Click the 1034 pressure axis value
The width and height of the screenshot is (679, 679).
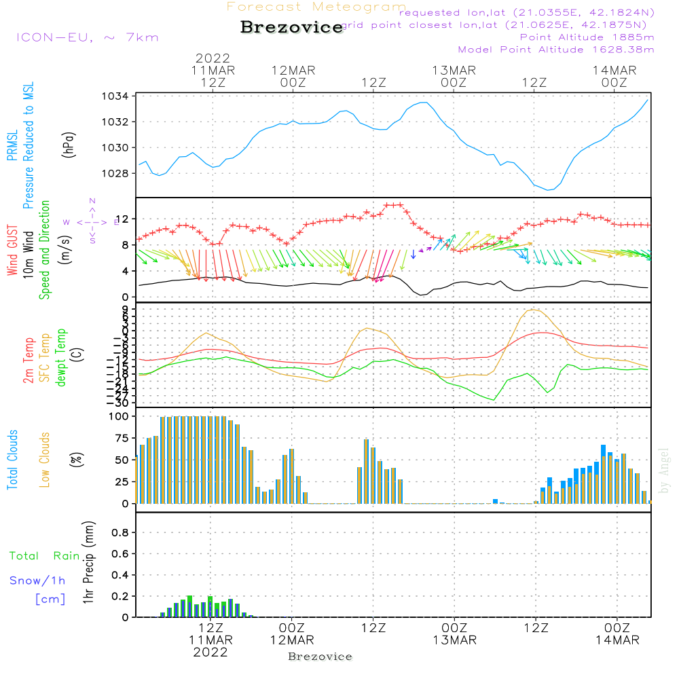(115, 96)
